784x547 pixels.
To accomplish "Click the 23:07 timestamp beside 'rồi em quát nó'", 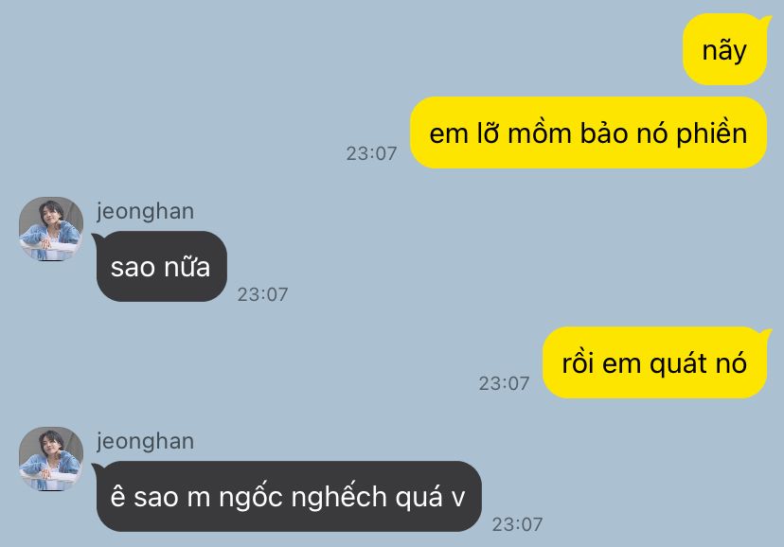I will [504, 383].
